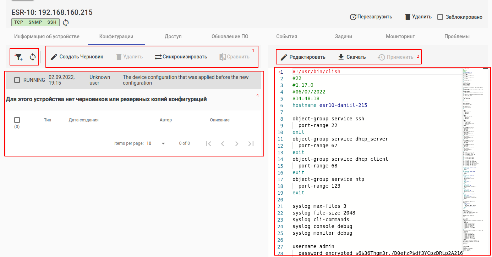Viewport: 492px width, 257px height.
Task: Open the Items per page dropdown
Action: pos(156,143)
